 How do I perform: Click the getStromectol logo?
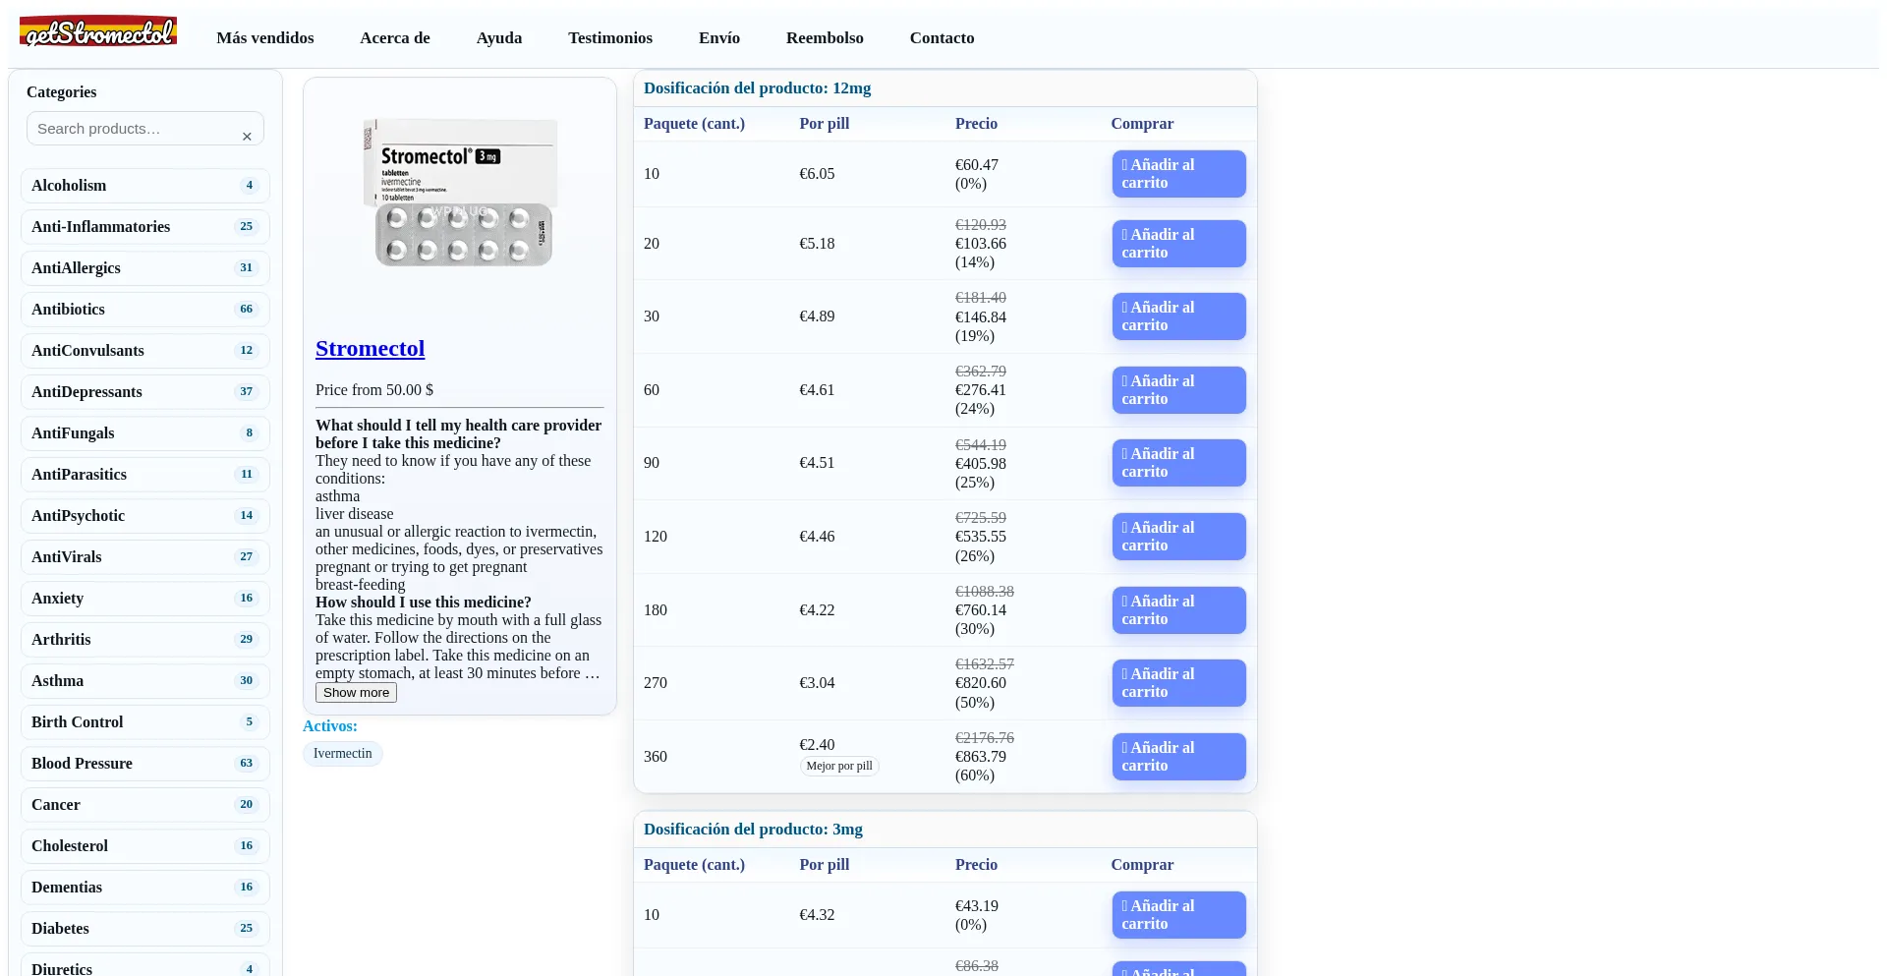98,32
